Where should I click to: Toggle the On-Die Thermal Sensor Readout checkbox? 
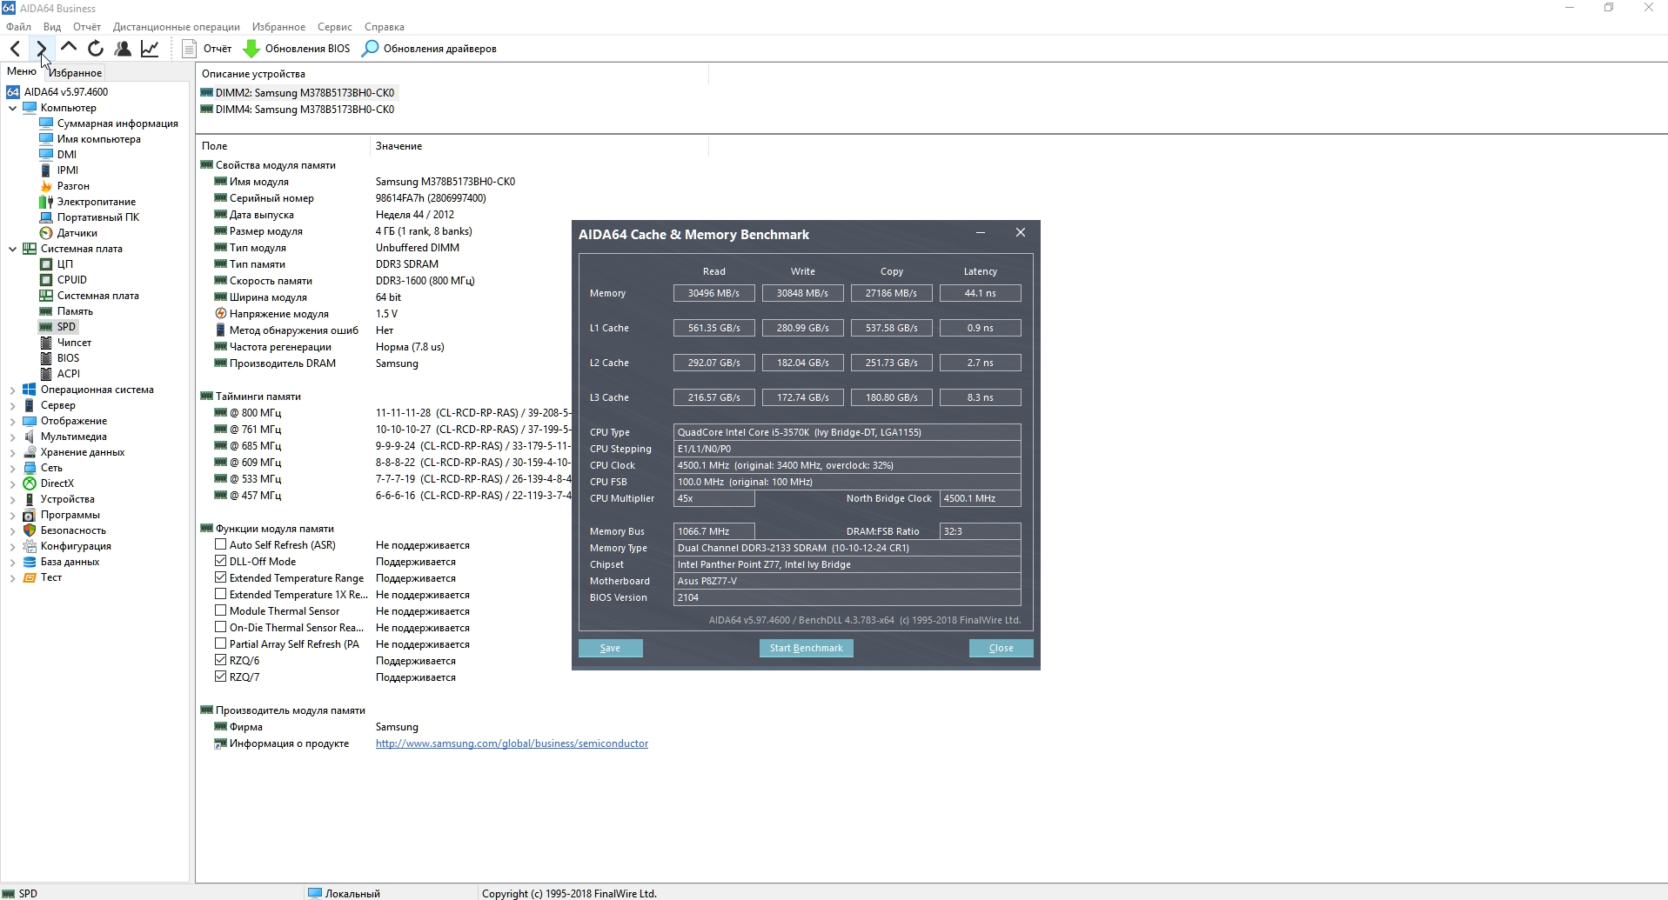point(221,628)
